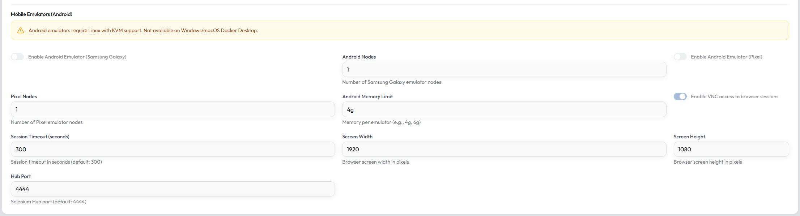Screen dimensions: 800x216
Task: Click 'Browser screen width in pixels' hint
Action: click(375, 162)
